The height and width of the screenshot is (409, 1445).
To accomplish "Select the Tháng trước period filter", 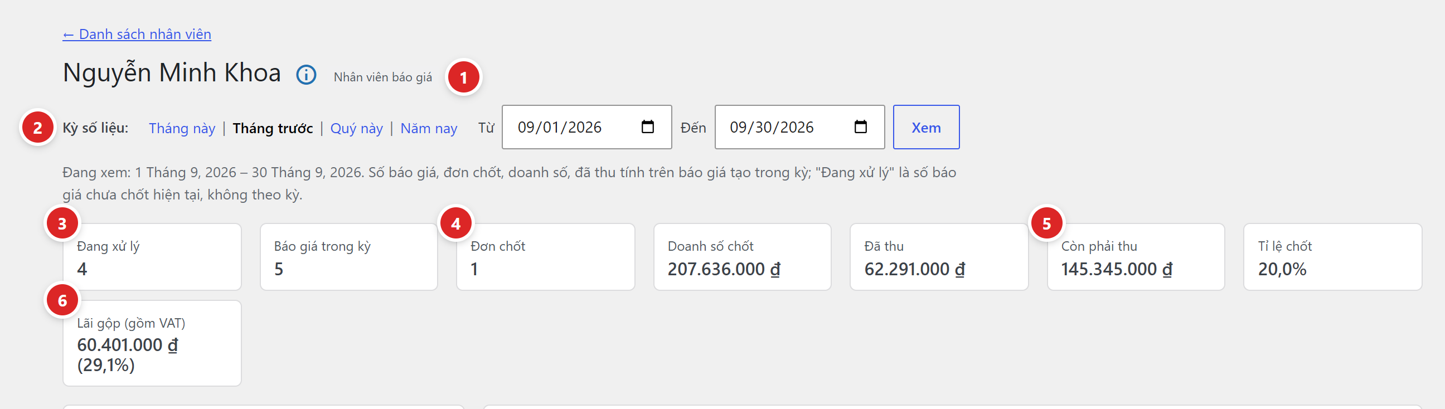I will point(273,128).
